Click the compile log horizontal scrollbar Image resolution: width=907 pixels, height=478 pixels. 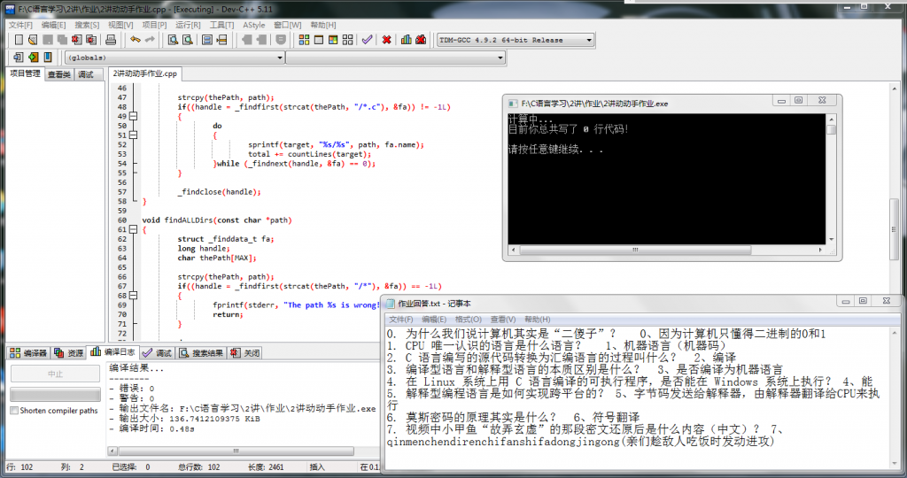click(x=236, y=451)
